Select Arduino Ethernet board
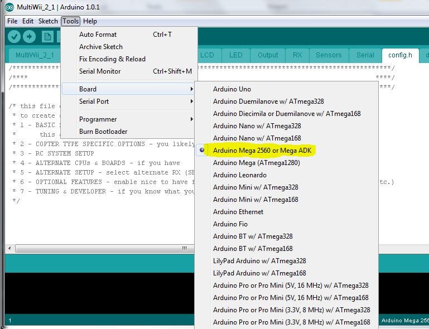The image size is (429, 329). (x=287, y=212)
